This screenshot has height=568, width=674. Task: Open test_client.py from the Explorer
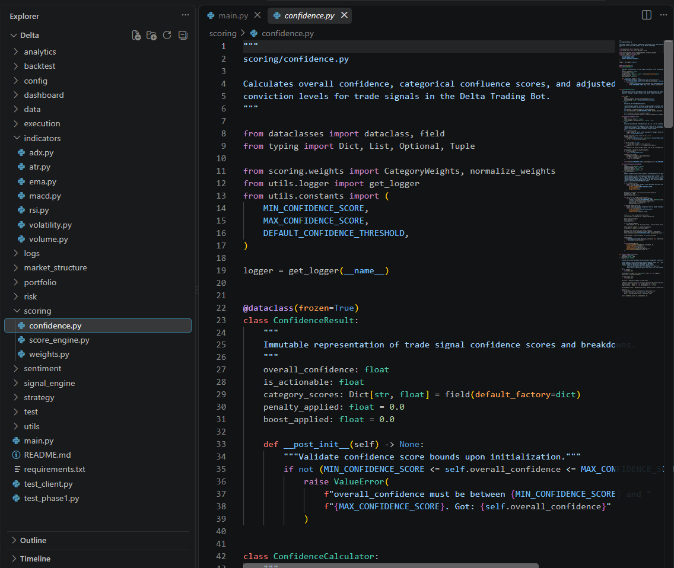click(x=48, y=484)
